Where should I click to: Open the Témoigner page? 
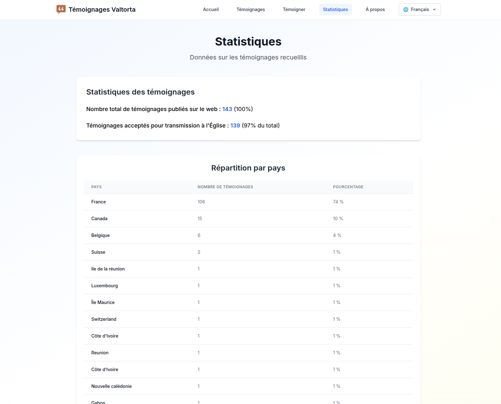pyautogui.click(x=294, y=9)
